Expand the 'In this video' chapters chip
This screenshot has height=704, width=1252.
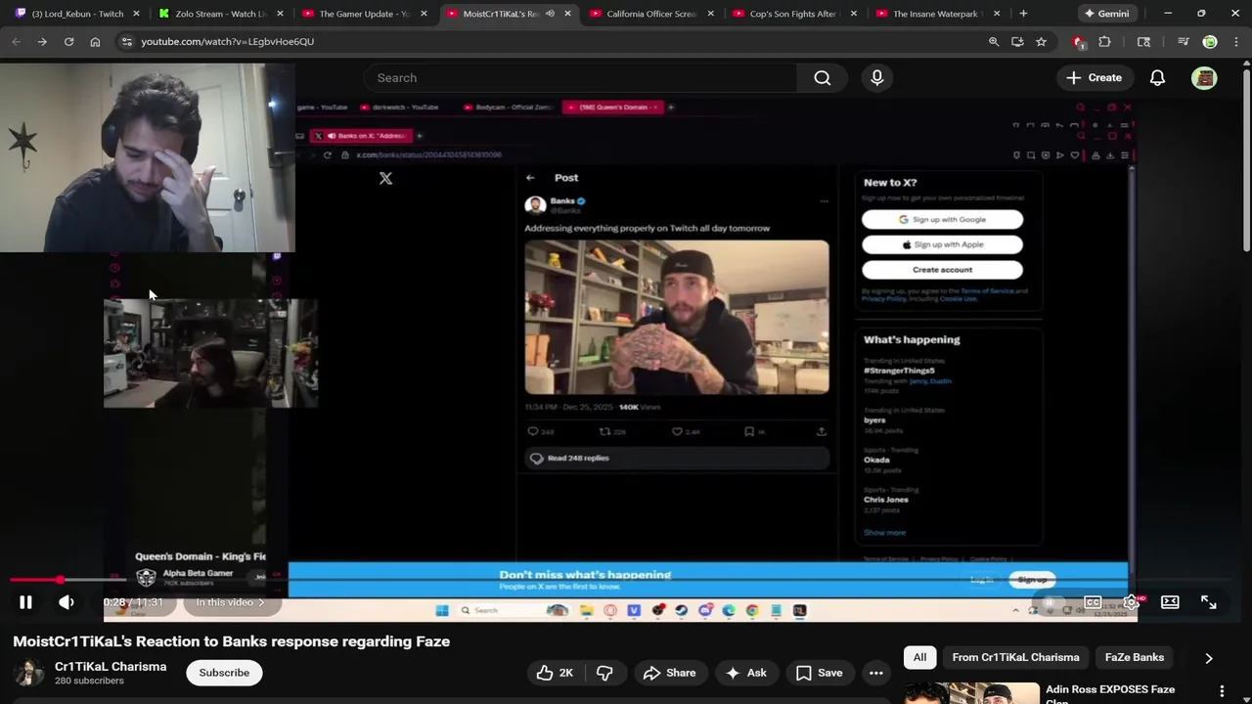[x=230, y=602]
